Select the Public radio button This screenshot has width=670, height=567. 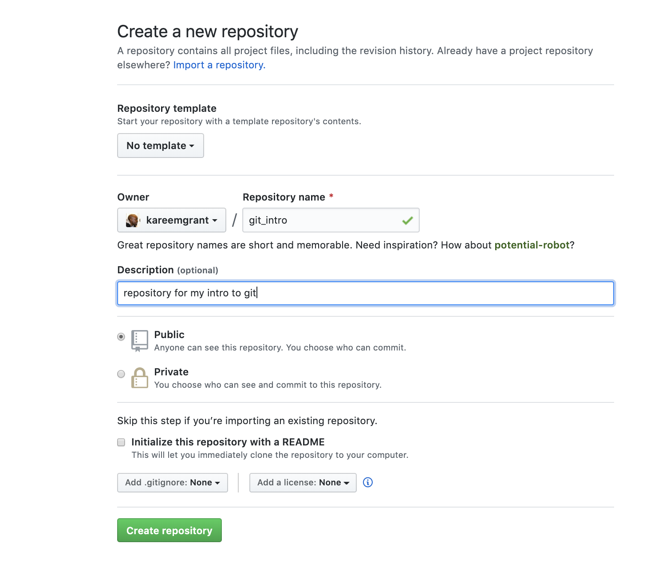121,337
